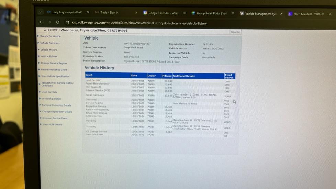Select the Recall Campaign event row
The width and height of the screenshot is (336, 189).
160,96
